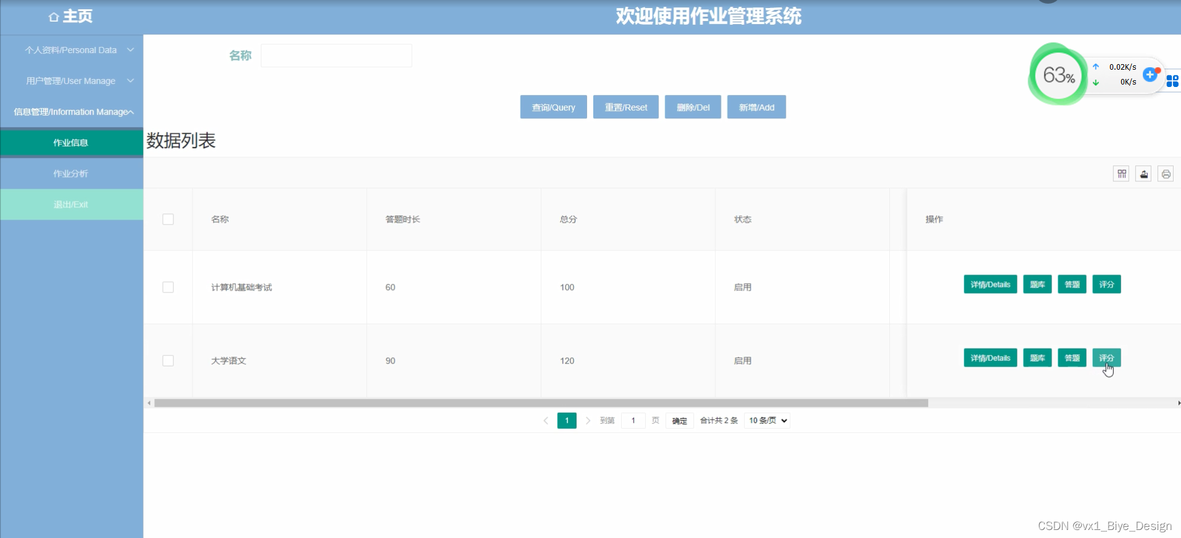Viewport: 1181px width, 538px height.
Task: Click 评分 for 计算机基础考试
Action: pos(1106,284)
